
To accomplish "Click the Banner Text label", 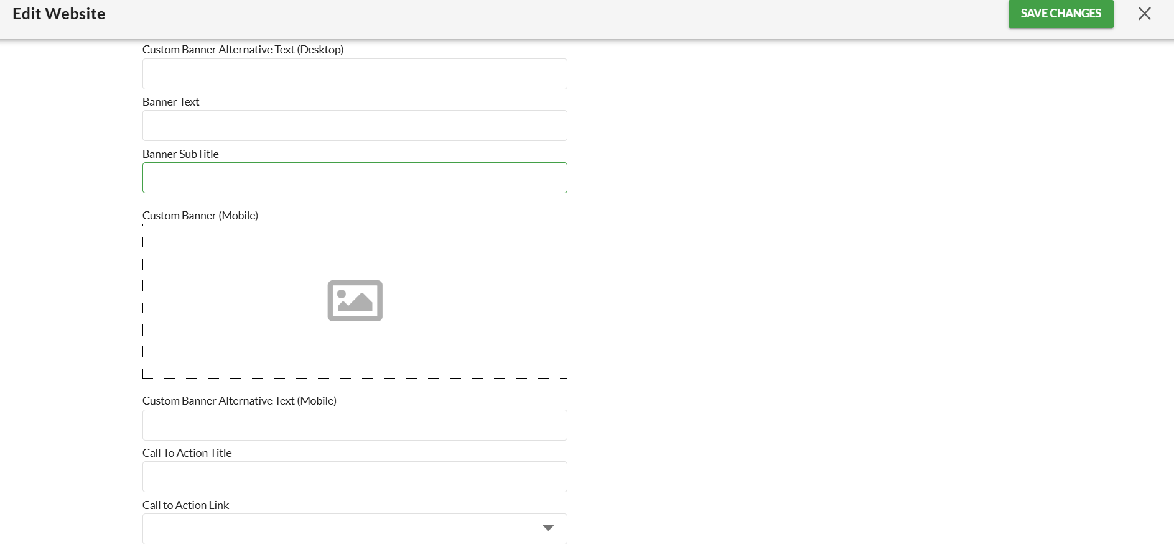I will click(x=170, y=102).
